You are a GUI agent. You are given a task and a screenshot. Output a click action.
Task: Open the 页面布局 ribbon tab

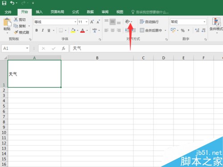[57, 12]
